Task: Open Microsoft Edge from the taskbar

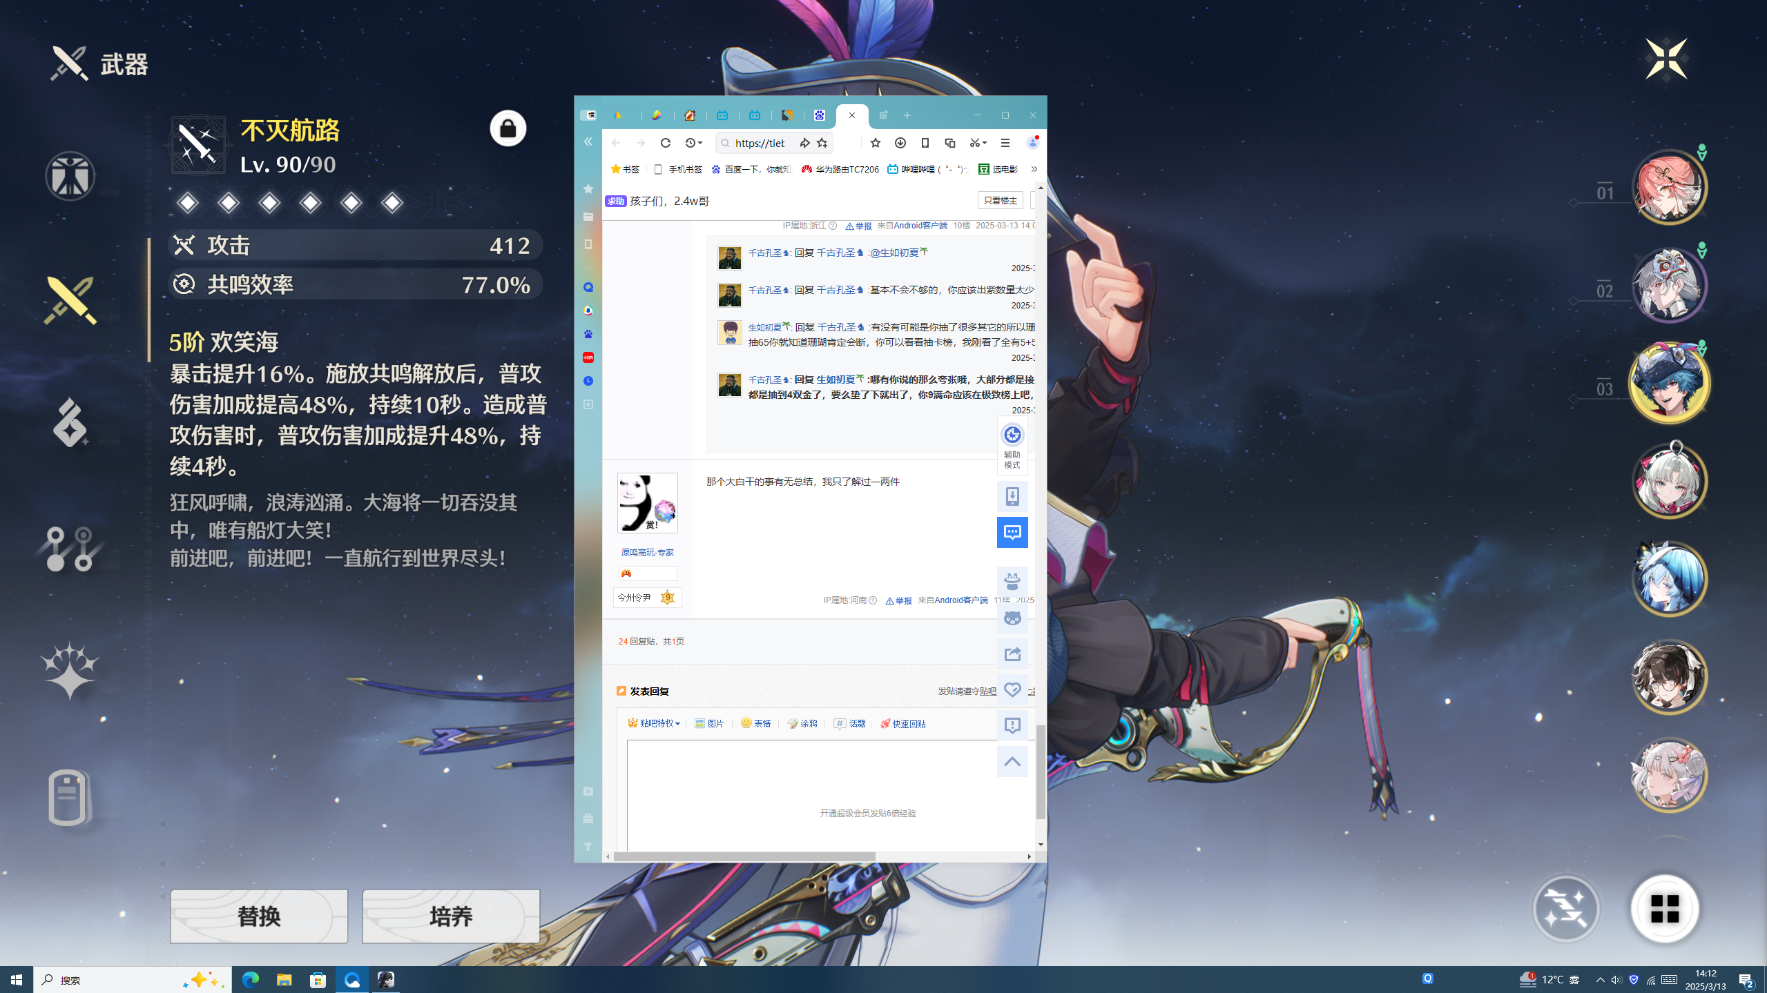Action: [251, 979]
